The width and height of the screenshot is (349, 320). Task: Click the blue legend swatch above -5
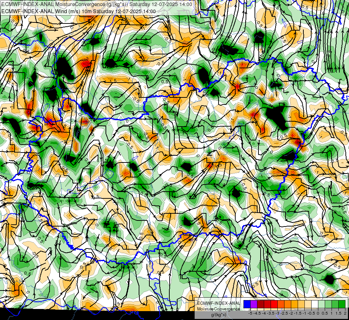tap(247, 304)
